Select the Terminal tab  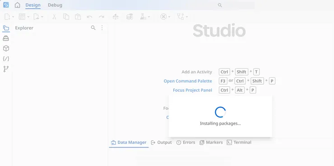coord(239,143)
